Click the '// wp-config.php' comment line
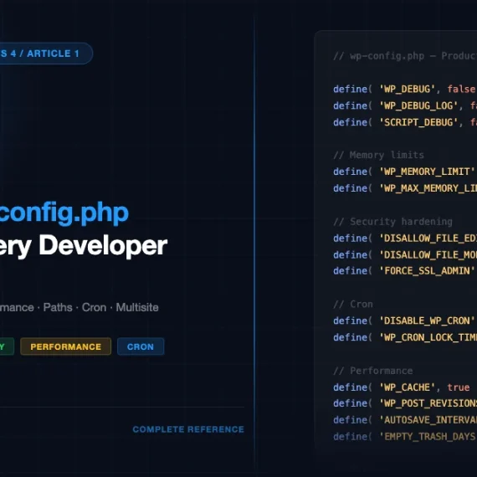 (x=405, y=56)
